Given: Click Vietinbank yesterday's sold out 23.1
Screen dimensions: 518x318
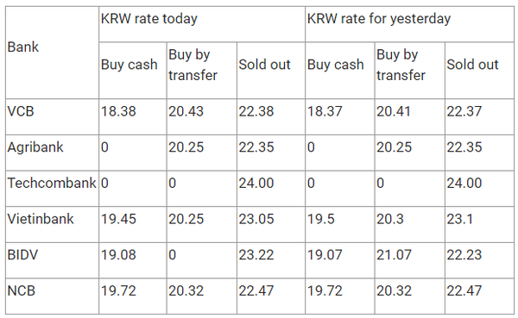Looking at the screenshot, I should point(460,219).
